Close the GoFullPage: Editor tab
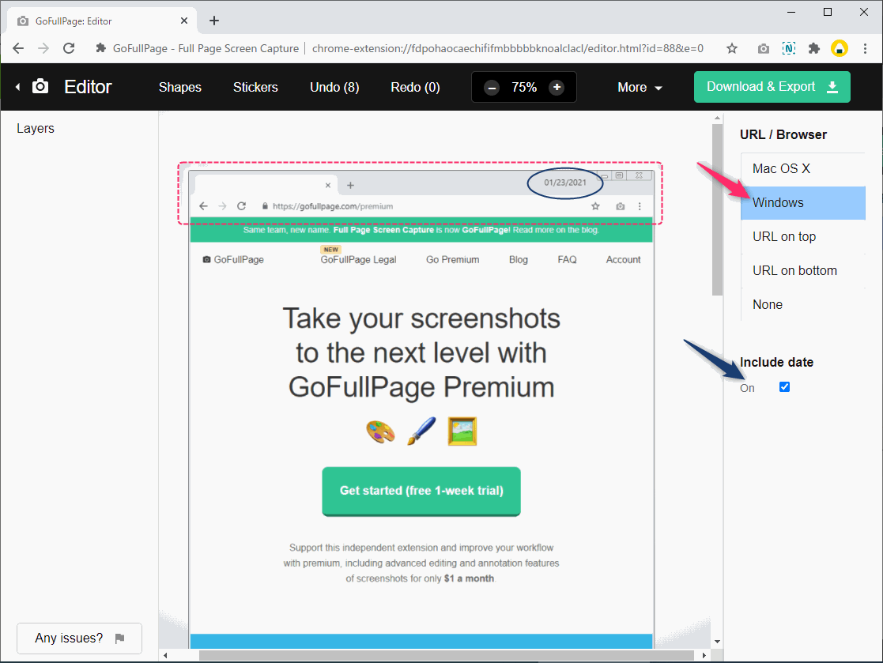This screenshot has width=883, height=663. 184,21
